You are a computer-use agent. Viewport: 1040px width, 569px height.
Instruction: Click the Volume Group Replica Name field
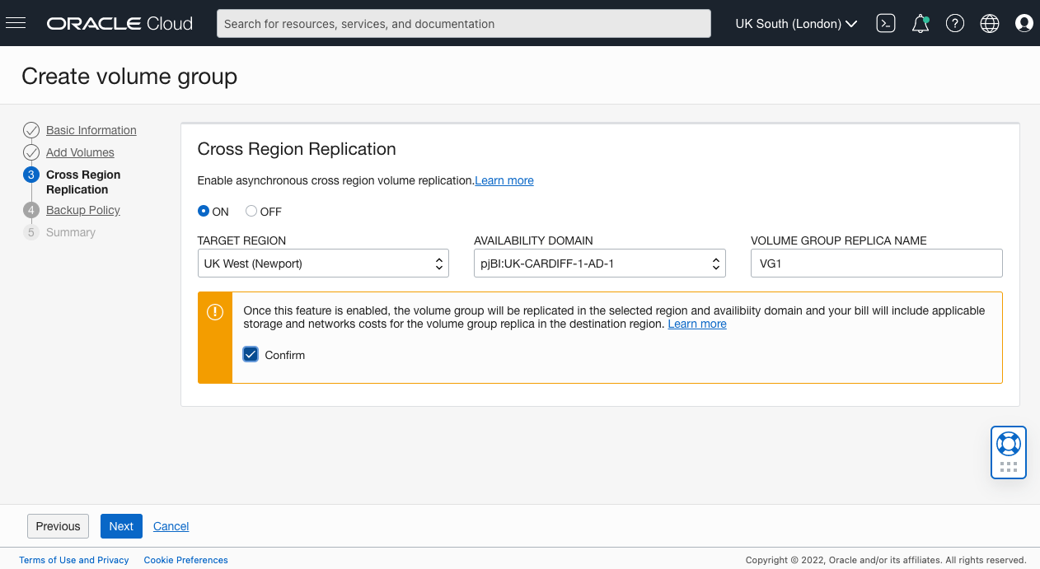(x=875, y=263)
